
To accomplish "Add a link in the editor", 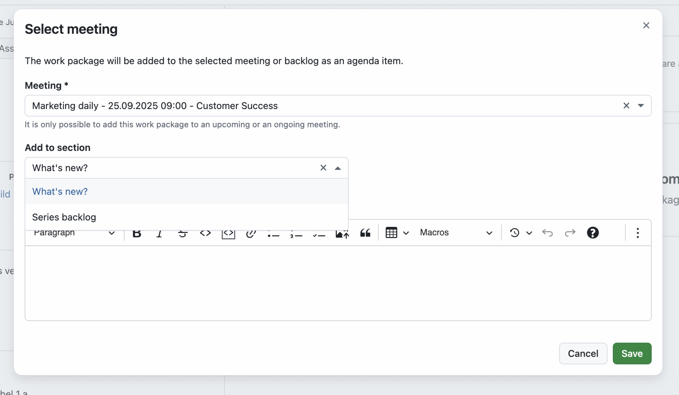I will coord(251,233).
